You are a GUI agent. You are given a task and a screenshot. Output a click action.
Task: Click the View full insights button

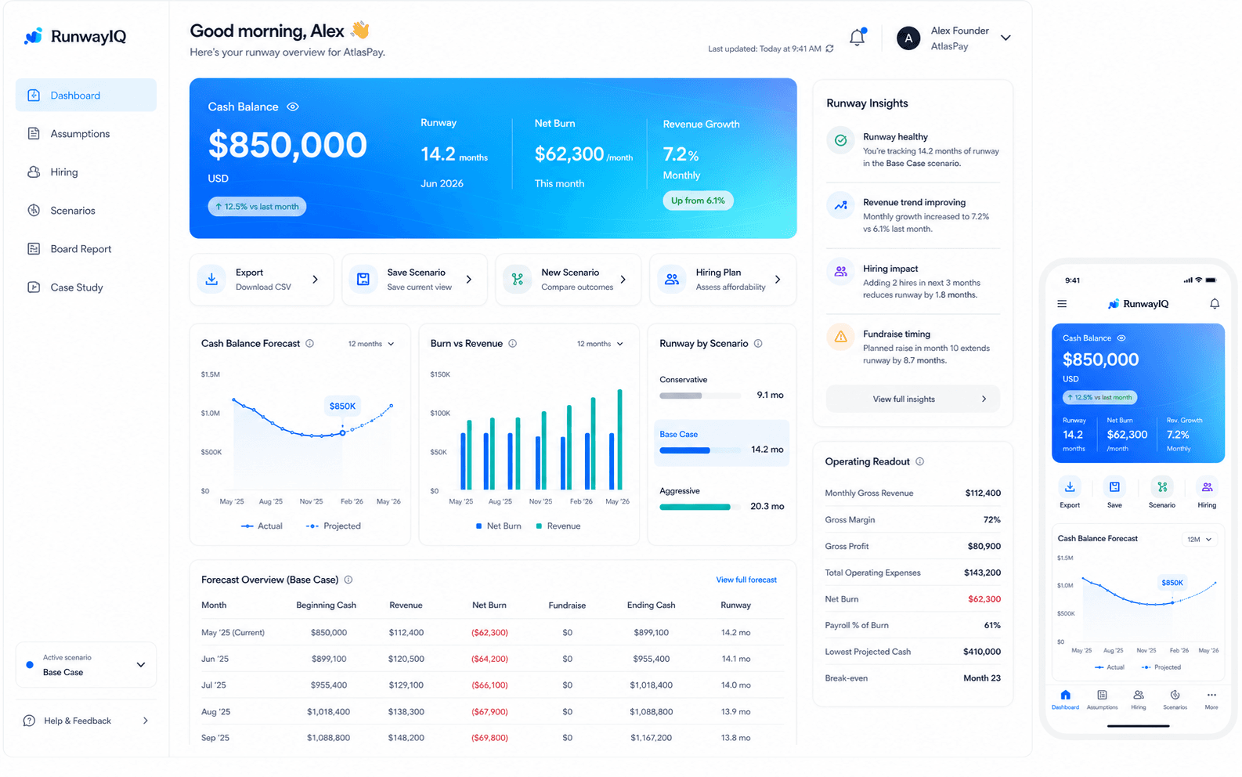913,399
